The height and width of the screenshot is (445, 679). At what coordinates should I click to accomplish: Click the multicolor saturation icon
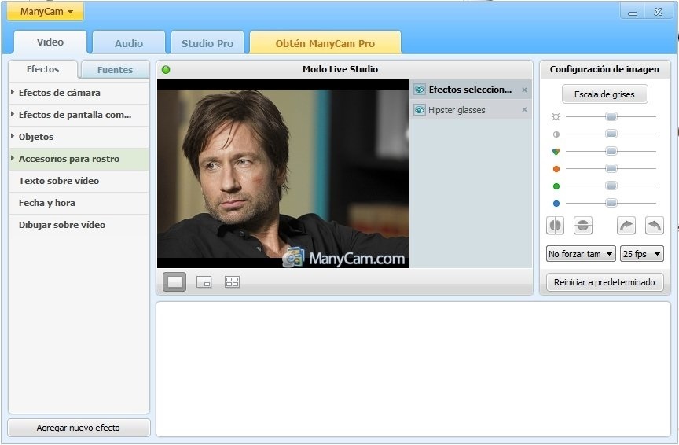tap(556, 151)
